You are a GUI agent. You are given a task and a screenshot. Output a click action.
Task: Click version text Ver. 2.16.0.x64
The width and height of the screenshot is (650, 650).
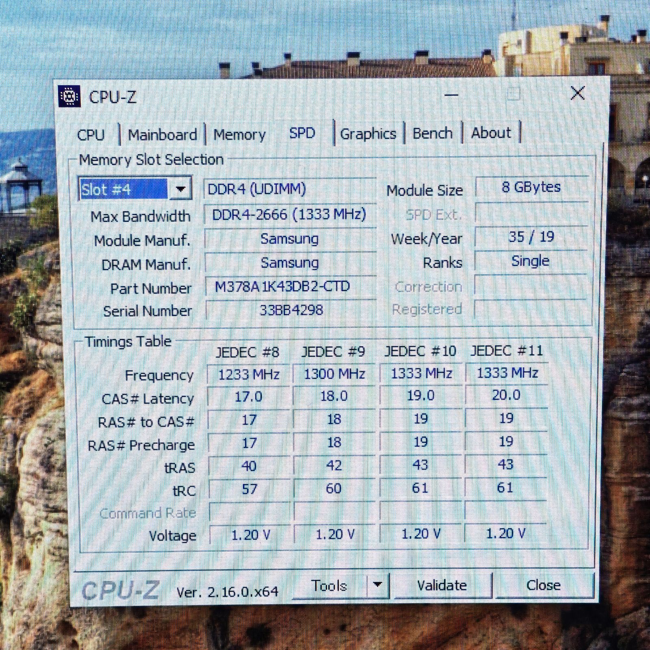pos(227,591)
